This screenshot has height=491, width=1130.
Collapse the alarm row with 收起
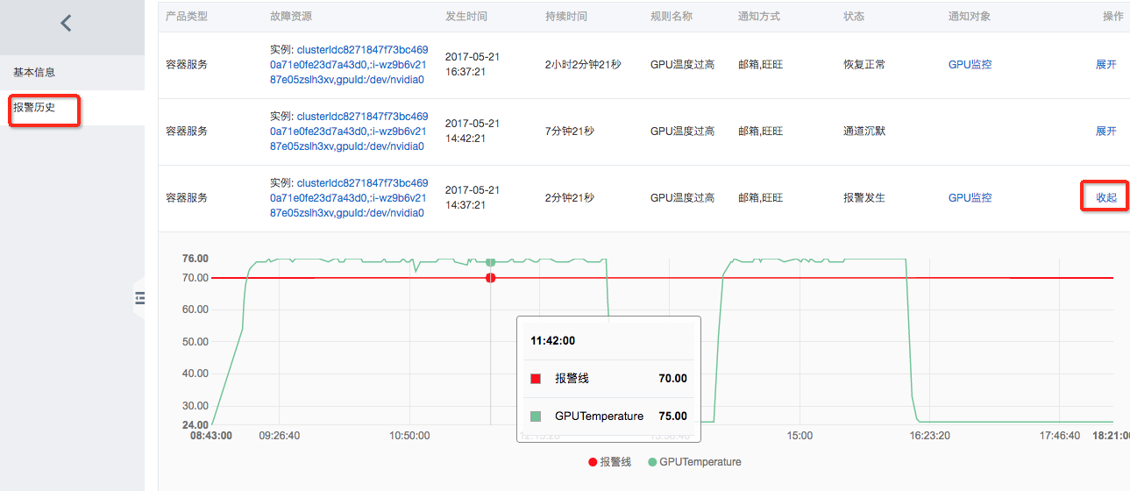click(1106, 198)
